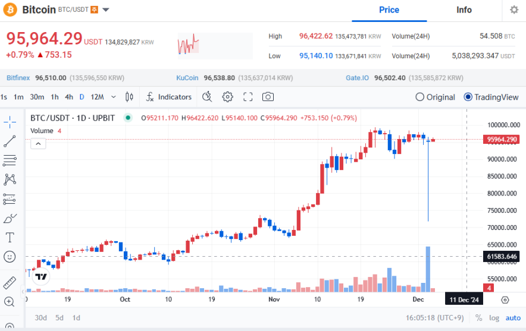The width and height of the screenshot is (526, 331).
Task: Select the Original chart radio button
Action: [x=420, y=97]
